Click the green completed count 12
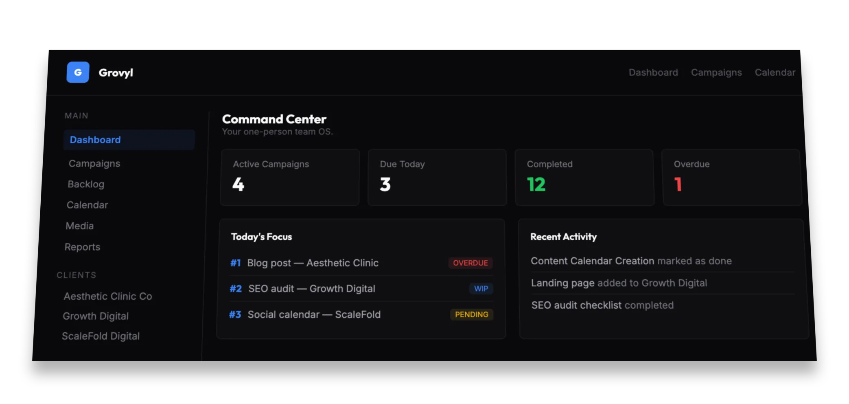The image size is (849, 404). [536, 184]
